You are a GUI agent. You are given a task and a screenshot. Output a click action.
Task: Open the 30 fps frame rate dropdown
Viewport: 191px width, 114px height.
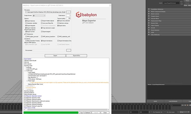pyautogui.click(x=185, y=112)
